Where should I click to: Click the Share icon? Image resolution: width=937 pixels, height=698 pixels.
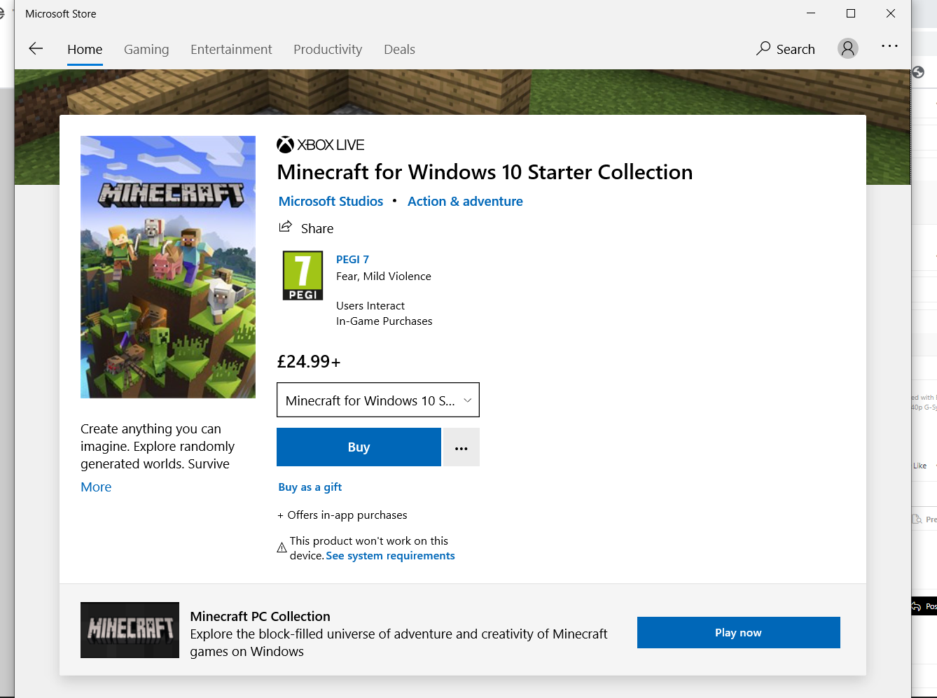(285, 227)
